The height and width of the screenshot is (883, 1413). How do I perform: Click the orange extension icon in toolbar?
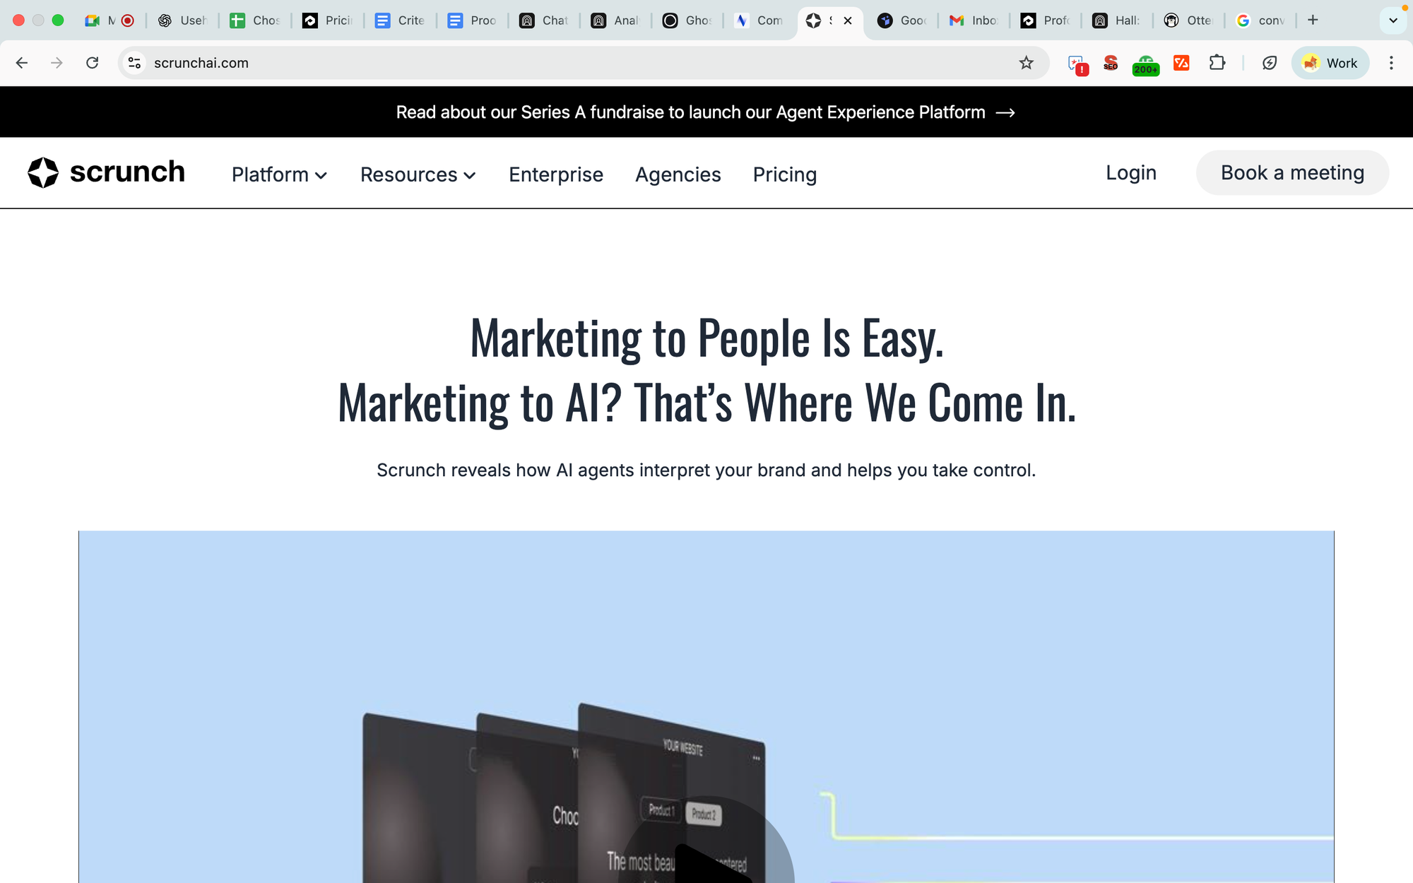click(1181, 63)
